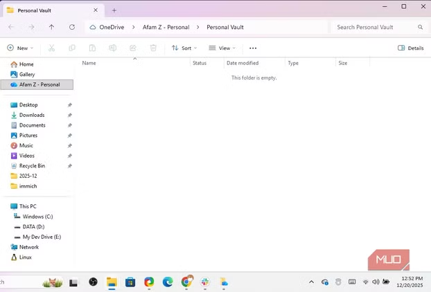This screenshot has height=292, width=431.
Task: Go up one folder with Up arrow
Action: 51,27
